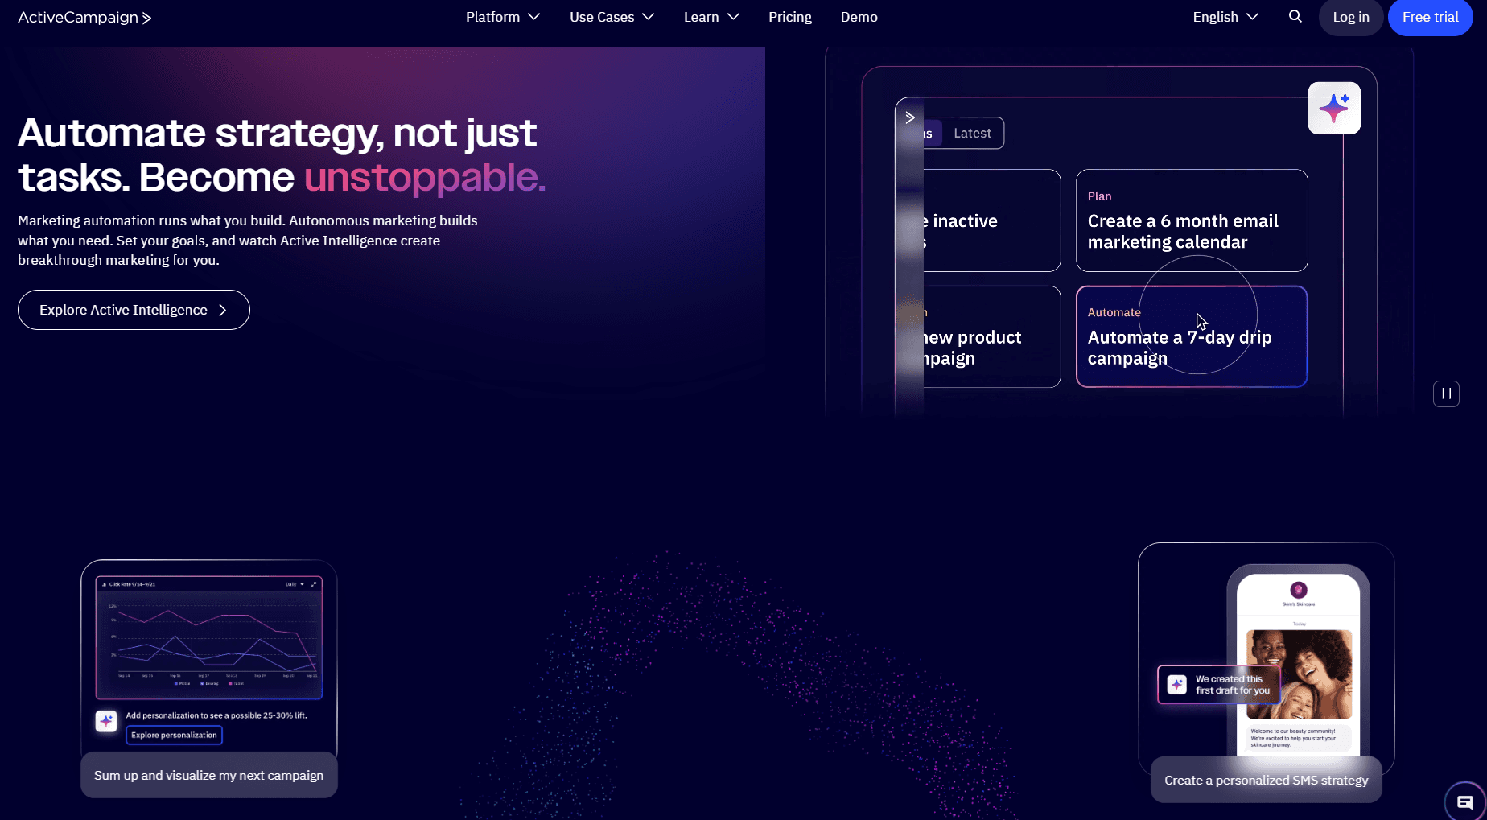Click Explore Active Intelligence button

click(x=134, y=310)
